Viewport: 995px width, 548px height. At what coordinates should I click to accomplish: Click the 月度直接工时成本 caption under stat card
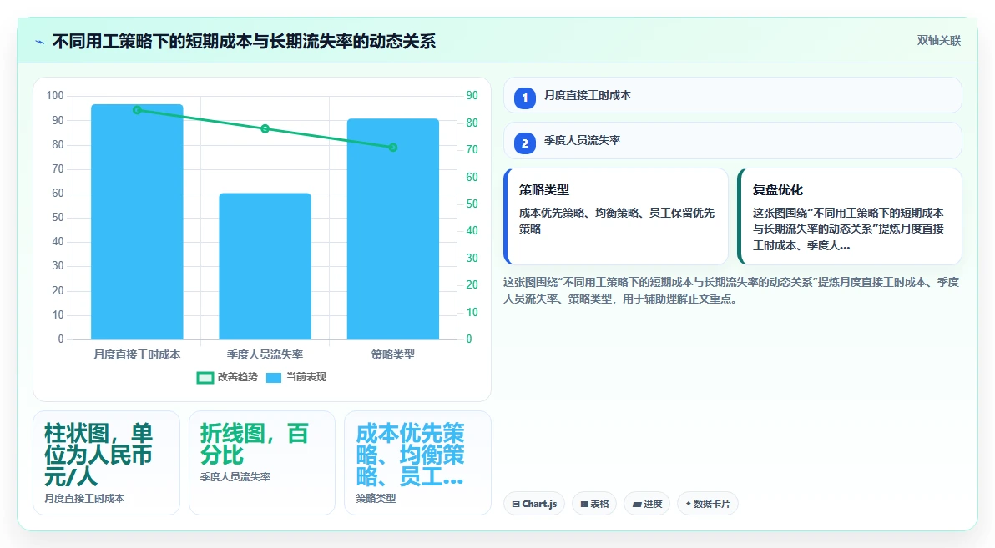pos(84,499)
